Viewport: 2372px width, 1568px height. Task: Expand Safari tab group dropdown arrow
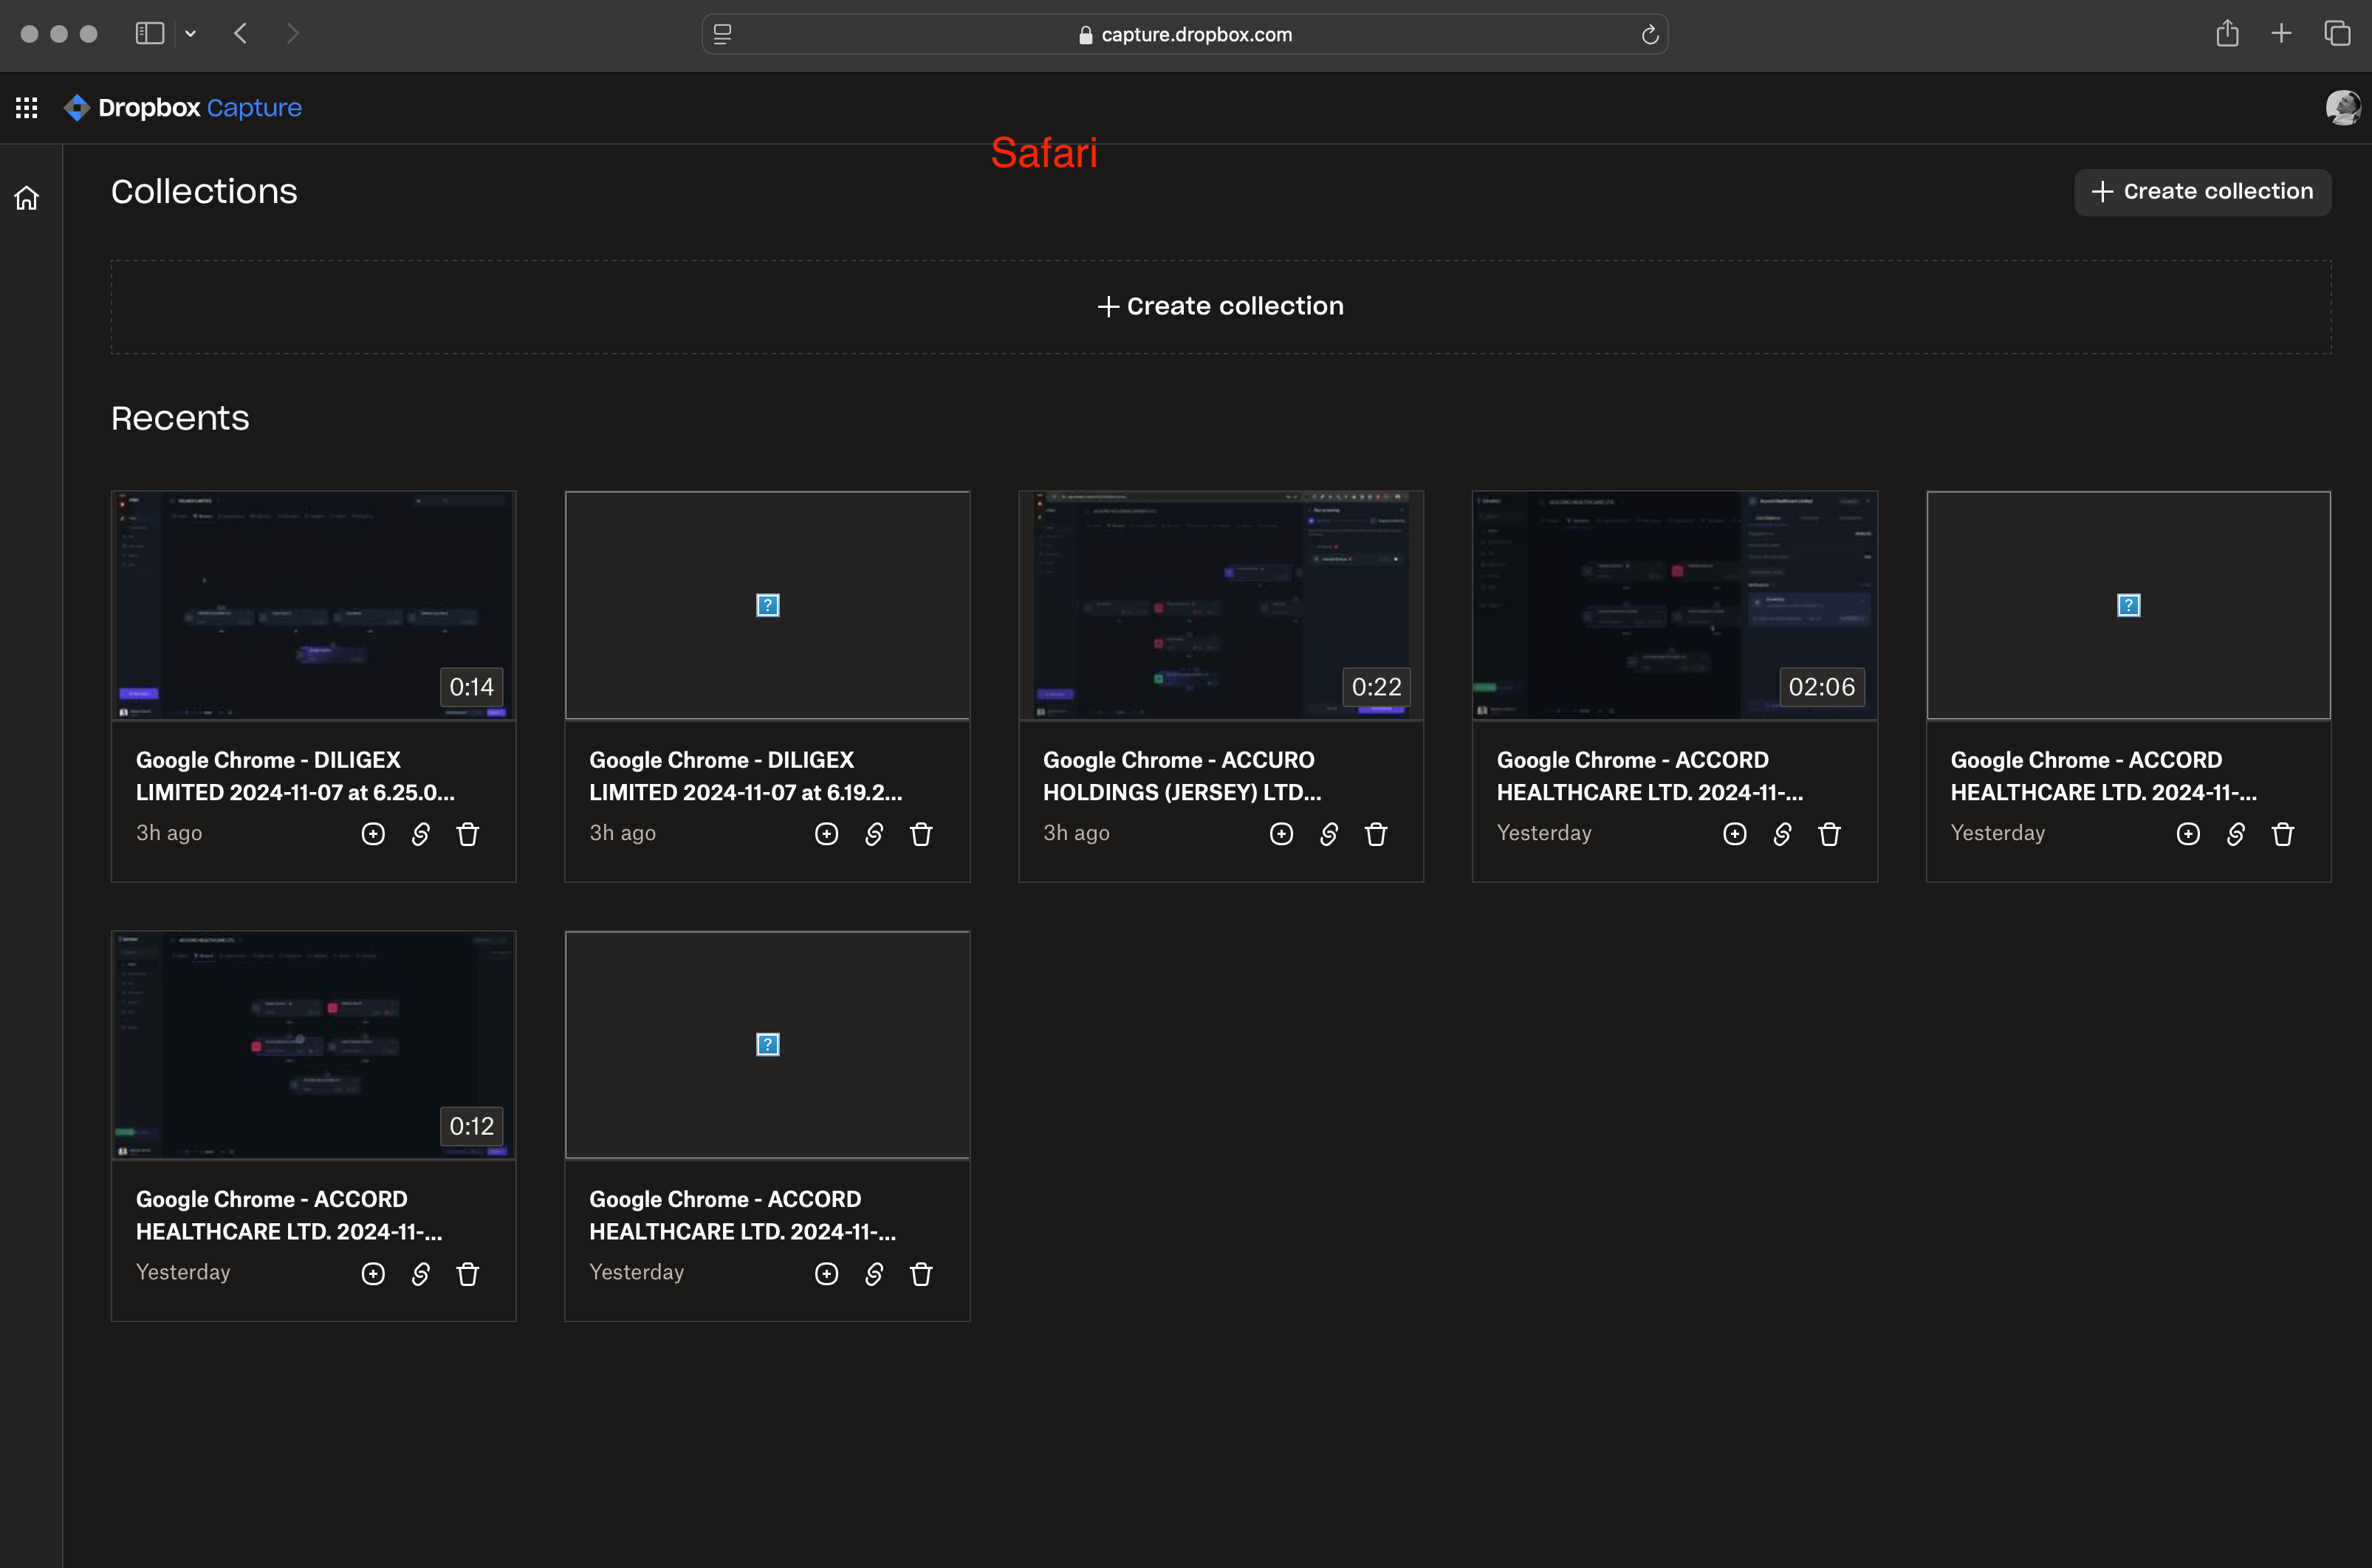tap(190, 34)
